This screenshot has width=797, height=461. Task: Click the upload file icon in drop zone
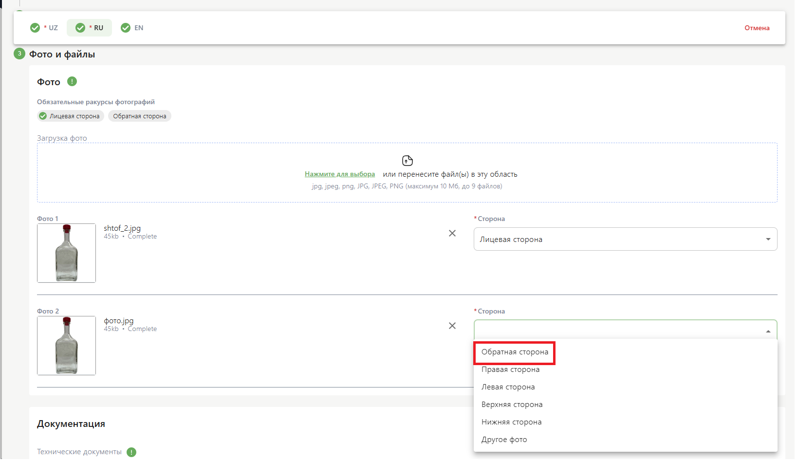point(407,161)
